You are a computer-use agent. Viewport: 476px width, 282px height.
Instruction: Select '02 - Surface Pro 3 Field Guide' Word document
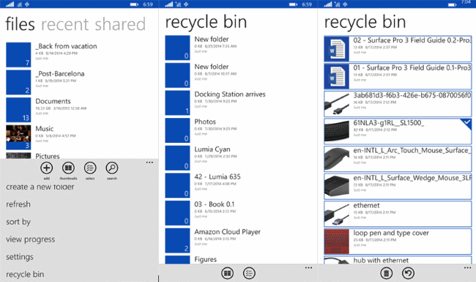(398, 49)
